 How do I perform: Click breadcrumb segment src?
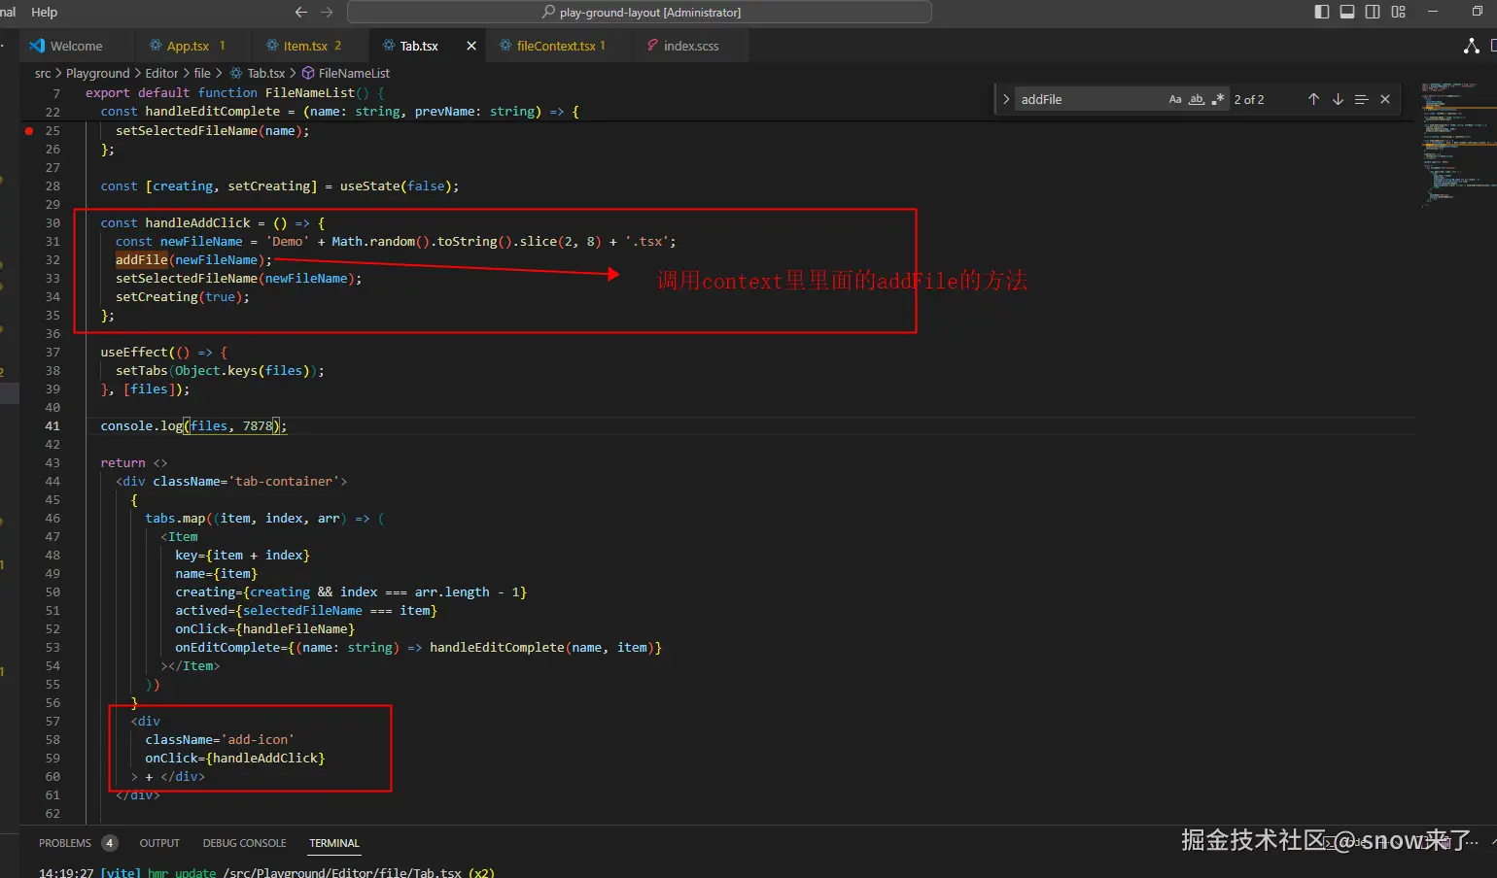pyautogui.click(x=43, y=73)
